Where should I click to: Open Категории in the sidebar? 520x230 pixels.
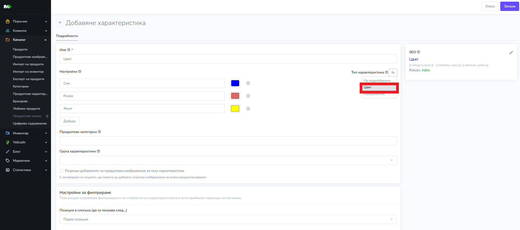click(x=21, y=86)
